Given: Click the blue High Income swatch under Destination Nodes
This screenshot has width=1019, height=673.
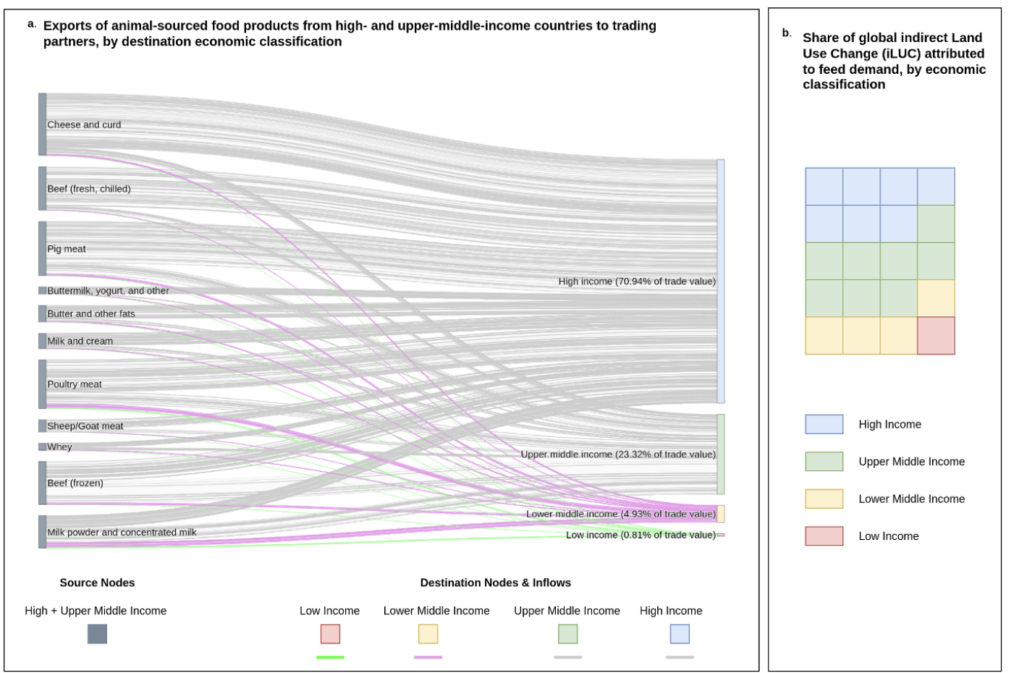Looking at the screenshot, I should point(680,634).
